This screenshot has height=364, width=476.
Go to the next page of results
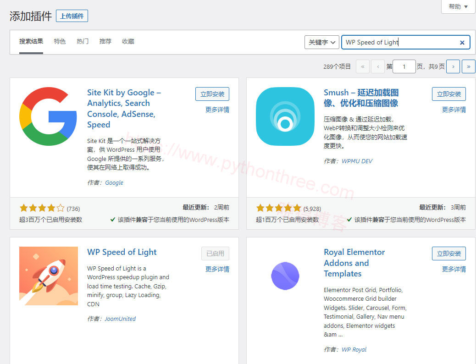tap(453, 66)
